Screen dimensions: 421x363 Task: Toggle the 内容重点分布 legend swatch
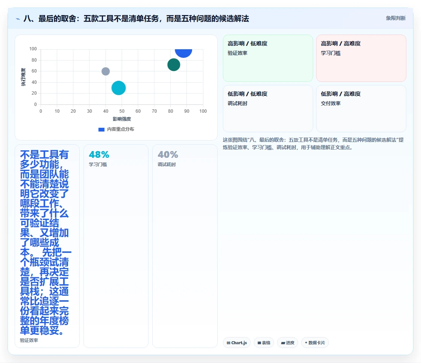pos(101,129)
